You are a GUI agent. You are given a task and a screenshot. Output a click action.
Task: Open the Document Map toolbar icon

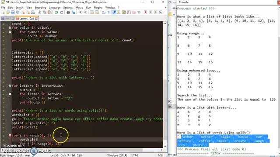pos(124,12)
